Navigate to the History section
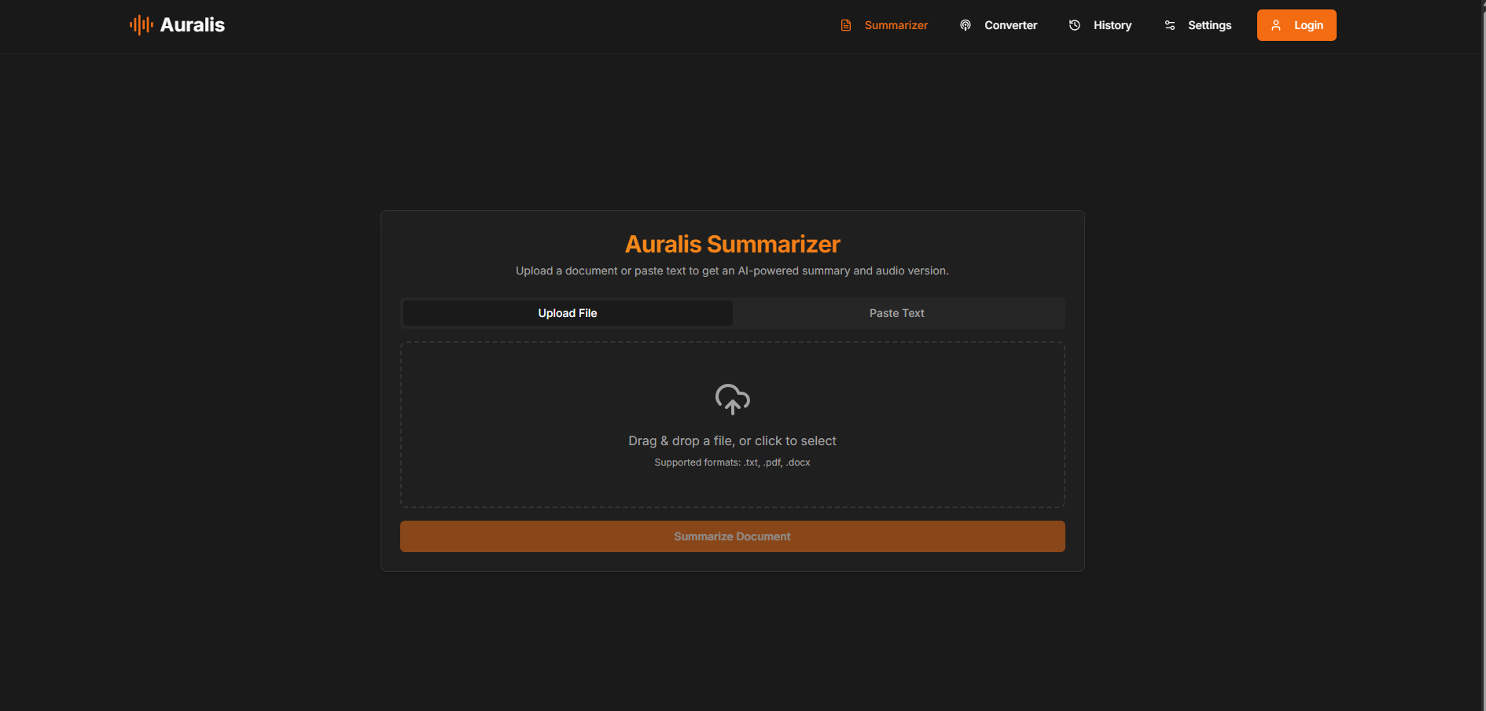The image size is (1486, 711). (1112, 25)
